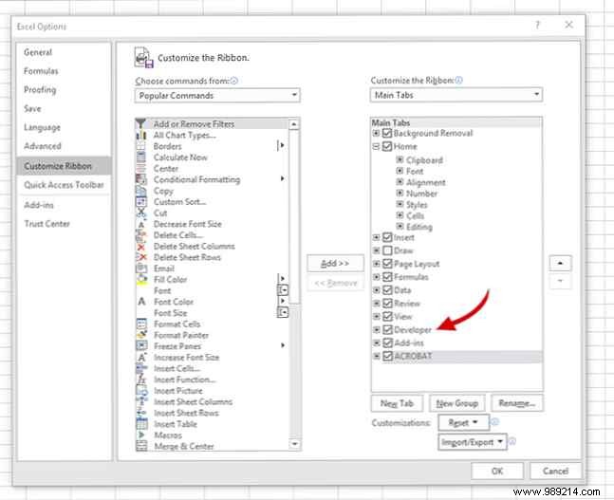Toggle the Review tab checkbox
This screenshot has width=614, height=500.
(x=387, y=303)
